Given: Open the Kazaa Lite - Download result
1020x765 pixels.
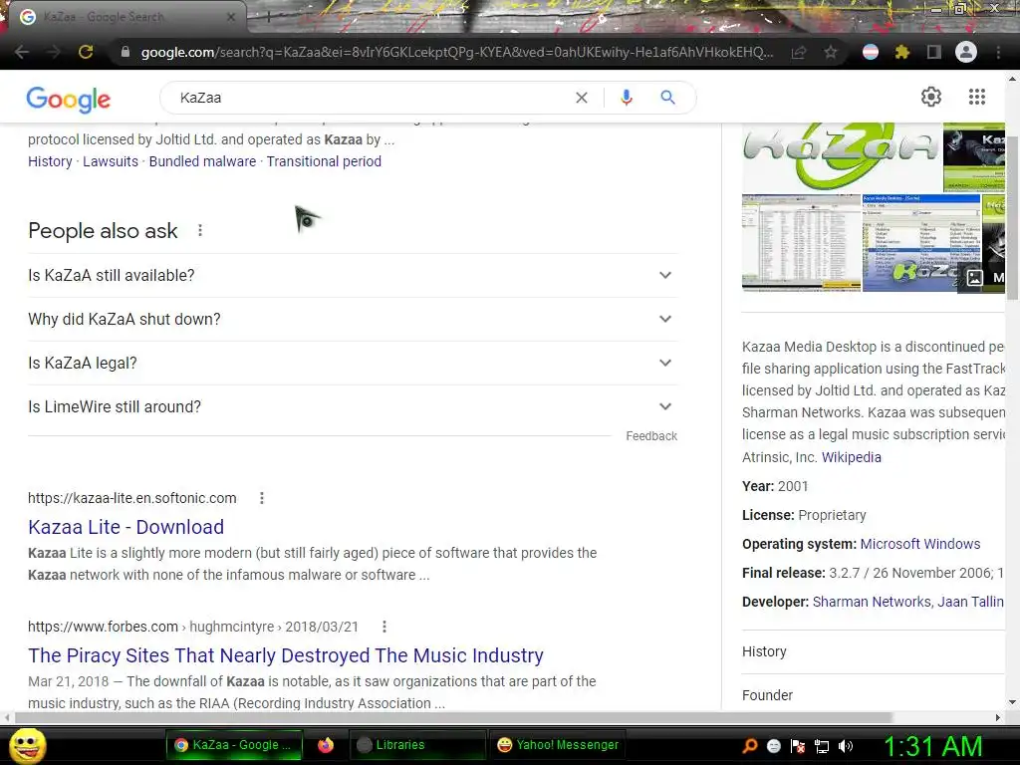Looking at the screenshot, I should [x=127, y=527].
